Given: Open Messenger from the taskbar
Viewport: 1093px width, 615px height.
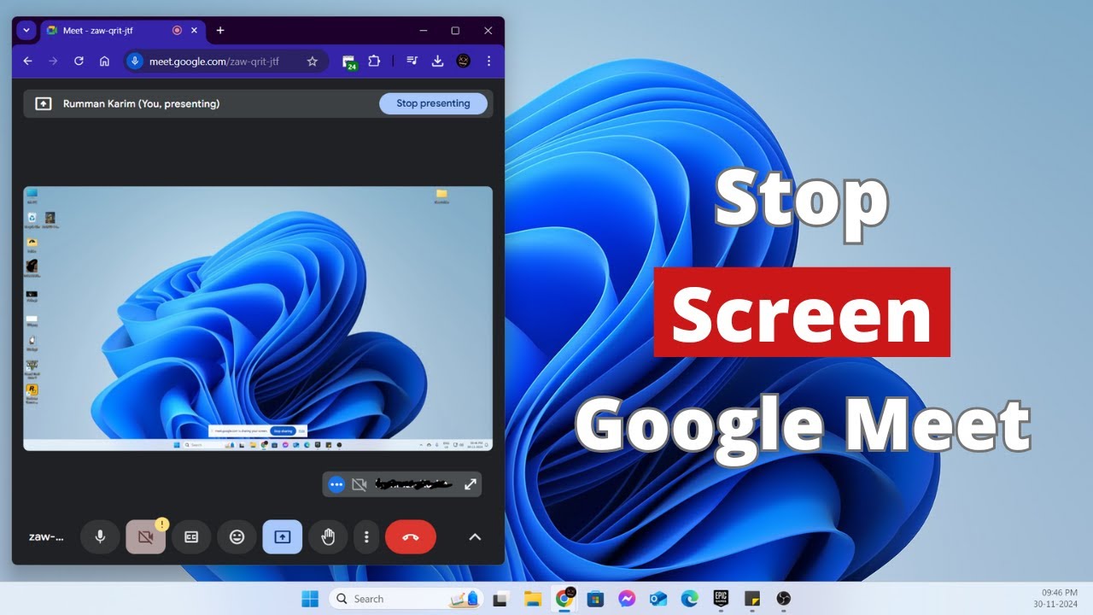Looking at the screenshot, I should (627, 599).
